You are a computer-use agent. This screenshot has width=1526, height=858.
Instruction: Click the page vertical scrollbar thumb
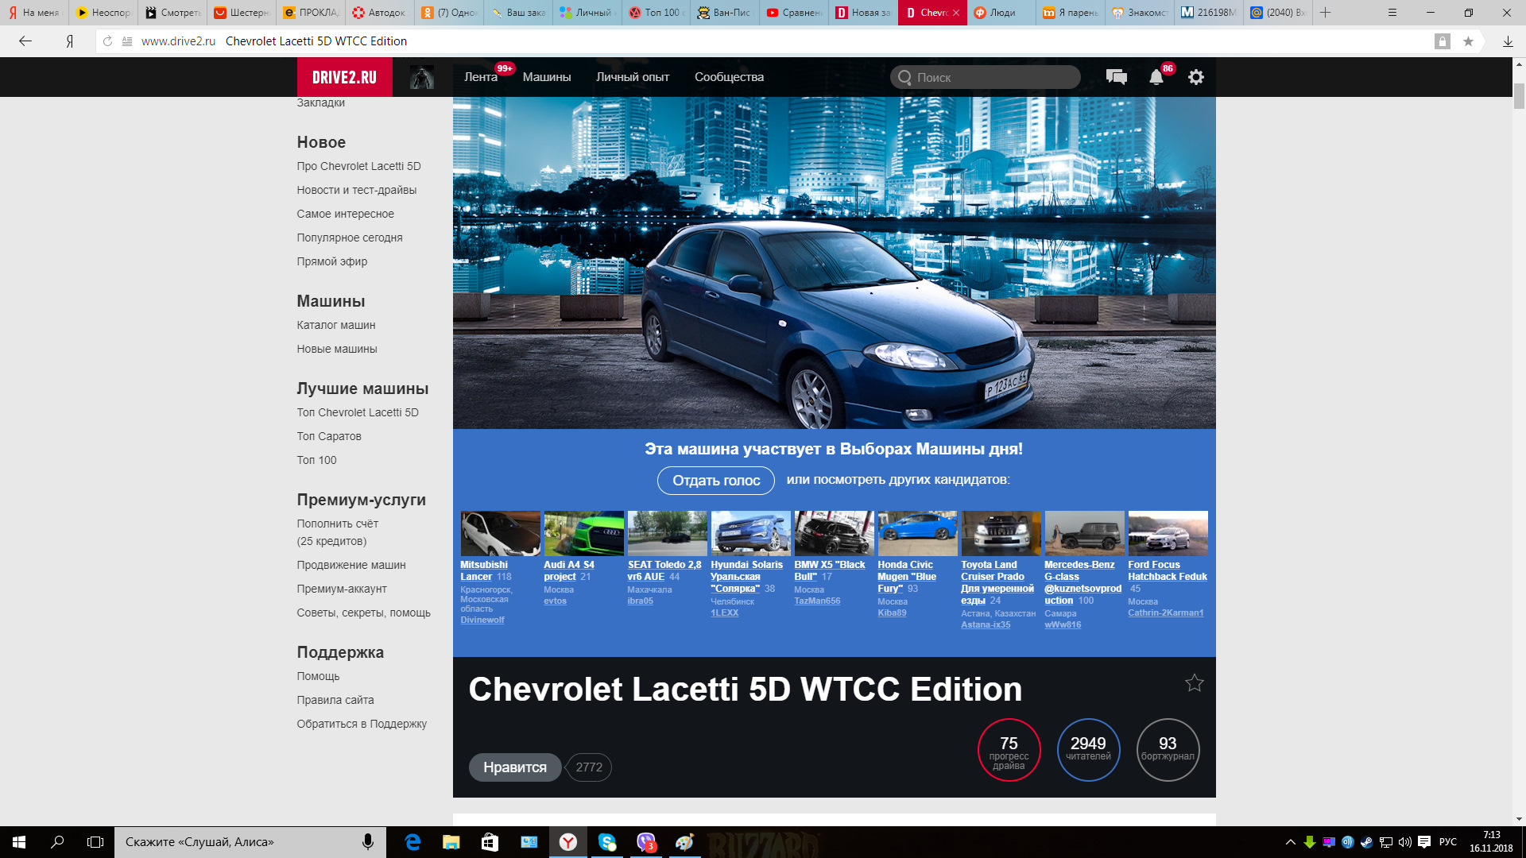(1519, 95)
